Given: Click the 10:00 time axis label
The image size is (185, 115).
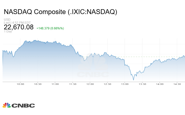Looking at the screenshot, I should coord(20,84).
